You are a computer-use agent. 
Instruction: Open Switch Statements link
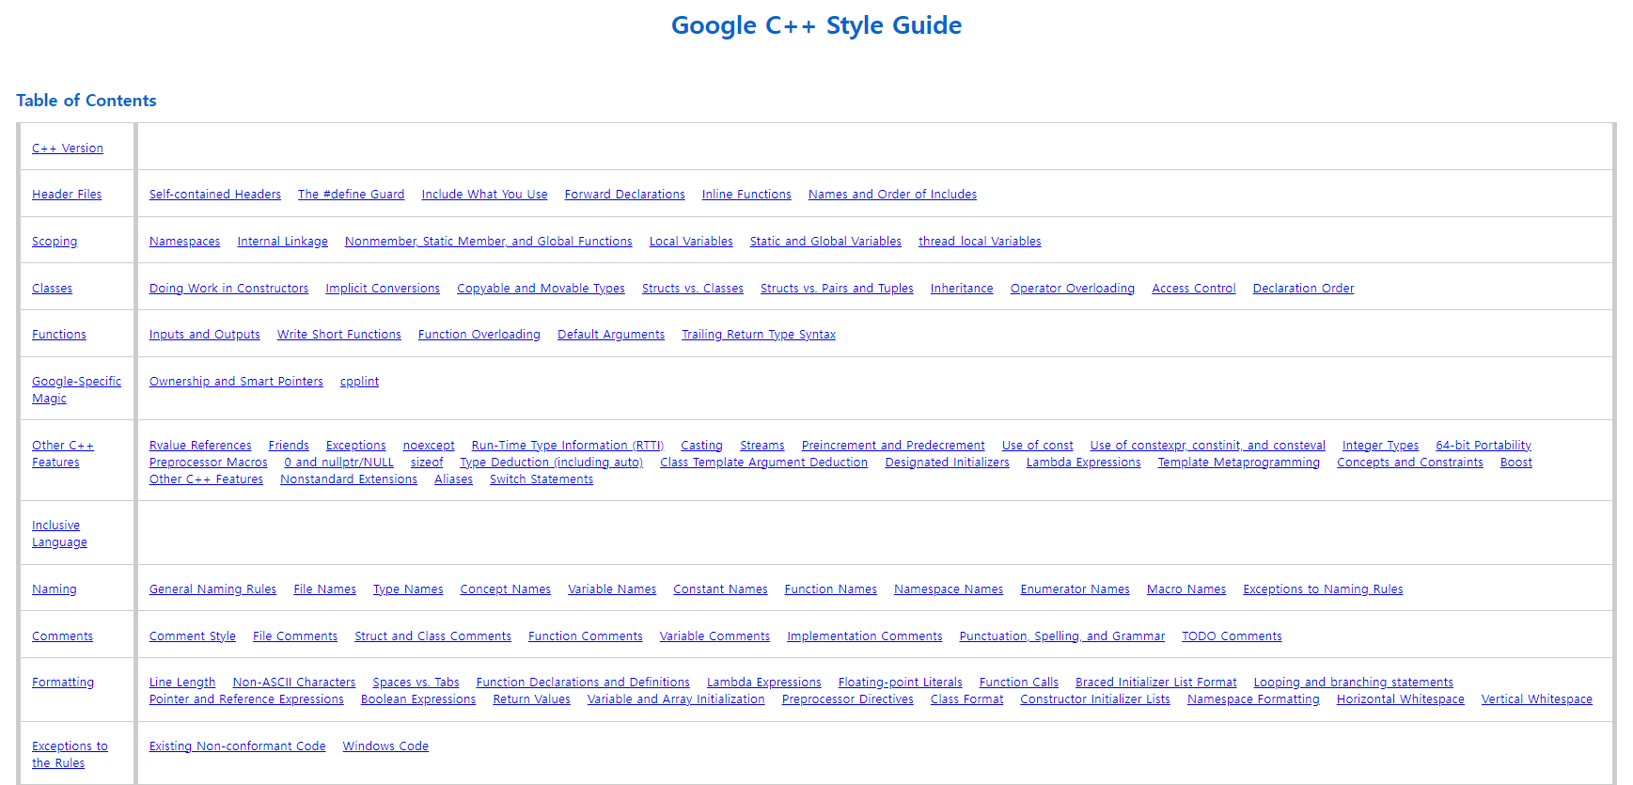pyautogui.click(x=542, y=479)
